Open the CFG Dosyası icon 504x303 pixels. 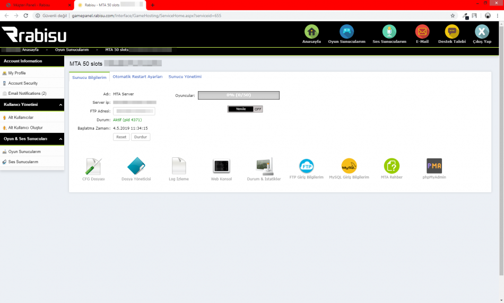pyautogui.click(x=93, y=166)
